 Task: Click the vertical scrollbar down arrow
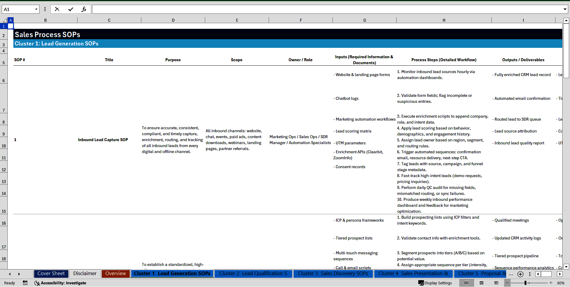coord(566,267)
